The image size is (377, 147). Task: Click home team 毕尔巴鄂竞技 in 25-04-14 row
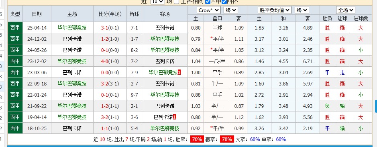pos(72,28)
